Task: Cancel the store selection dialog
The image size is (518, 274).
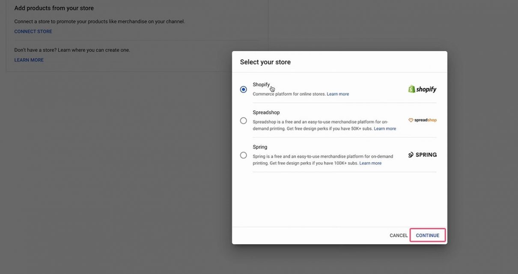Action: [x=399, y=235]
